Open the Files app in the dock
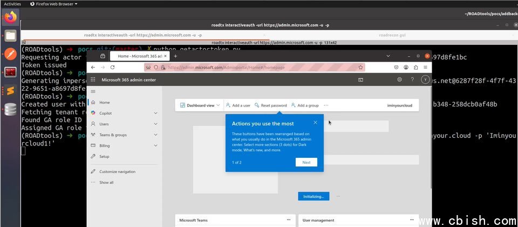 [x=10, y=35]
